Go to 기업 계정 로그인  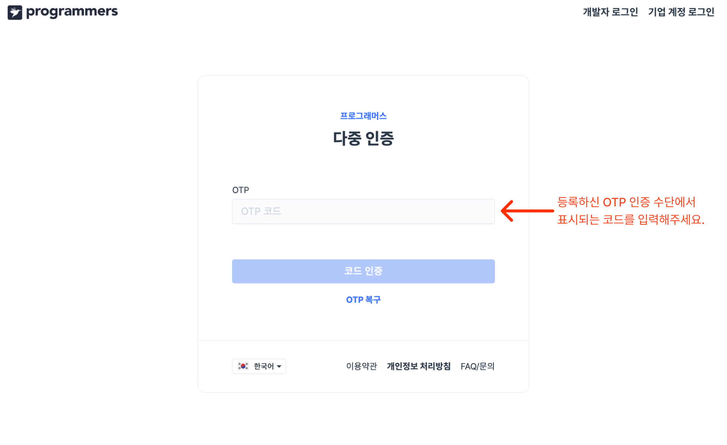pos(681,12)
